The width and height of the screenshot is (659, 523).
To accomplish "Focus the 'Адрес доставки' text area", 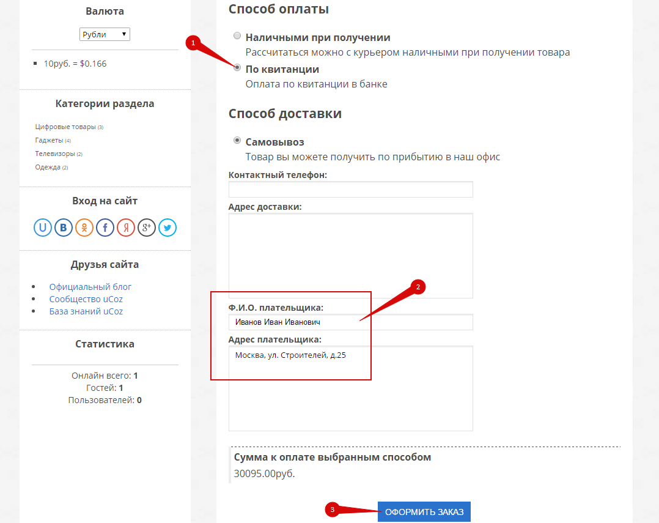I will [350, 255].
